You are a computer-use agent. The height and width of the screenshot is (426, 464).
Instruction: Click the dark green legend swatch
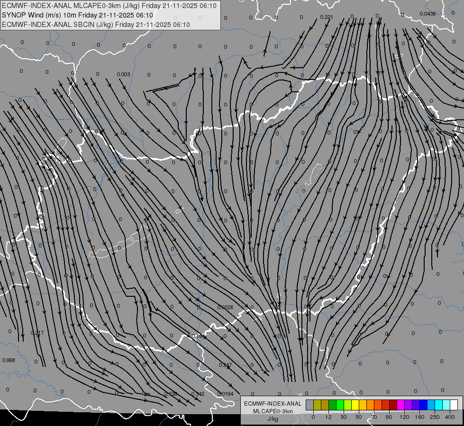(x=333, y=405)
